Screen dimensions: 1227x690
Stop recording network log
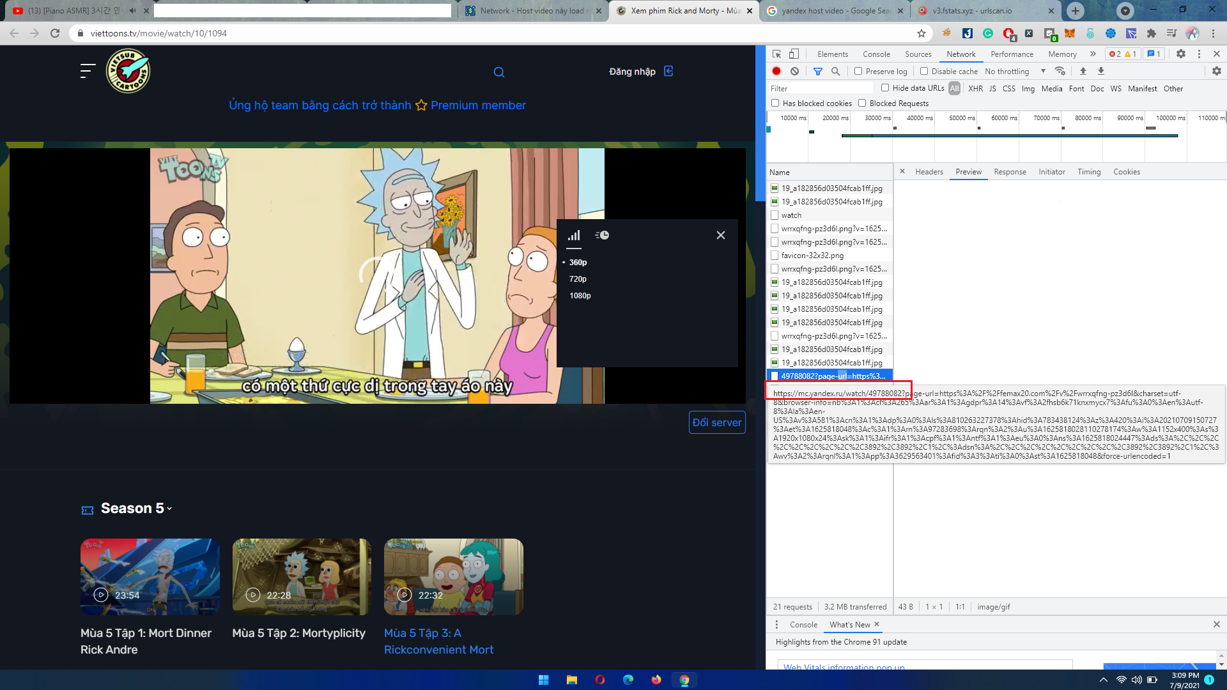776,72
